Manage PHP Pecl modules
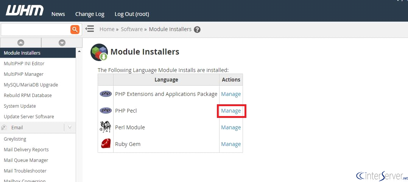This screenshot has width=408, height=182. 231,111
